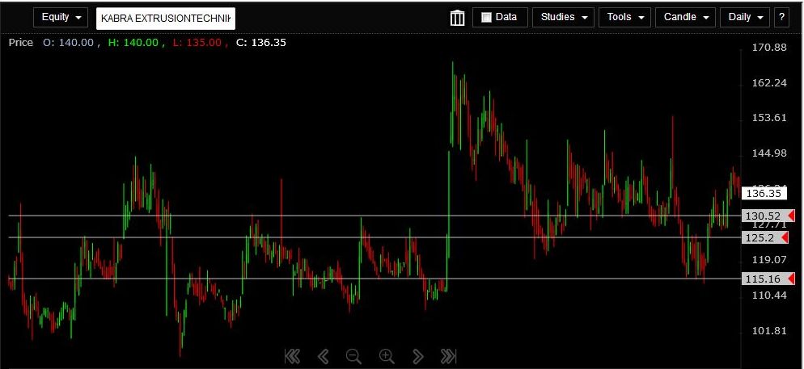
Task: Open help with the question mark button
Action: pyautogui.click(x=781, y=17)
